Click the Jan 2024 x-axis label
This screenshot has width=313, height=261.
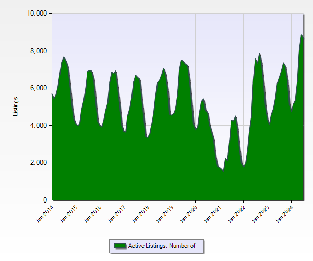tap(284, 214)
